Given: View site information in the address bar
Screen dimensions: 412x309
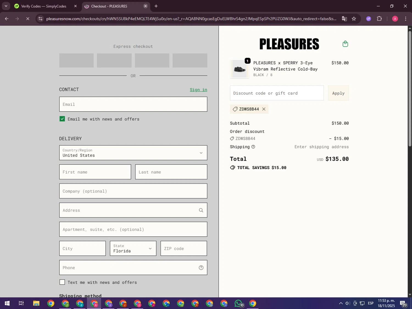Looking at the screenshot, I should 40,19.
